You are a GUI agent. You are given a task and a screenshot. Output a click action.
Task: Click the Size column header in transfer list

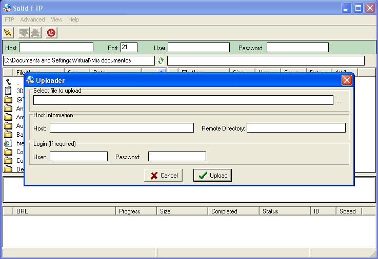click(x=182, y=211)
